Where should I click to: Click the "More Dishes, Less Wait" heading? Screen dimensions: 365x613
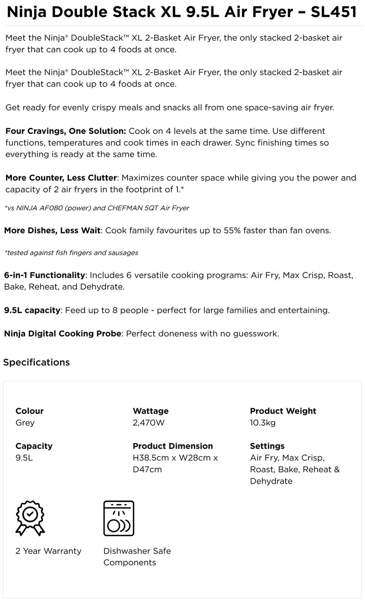point(53,230)
